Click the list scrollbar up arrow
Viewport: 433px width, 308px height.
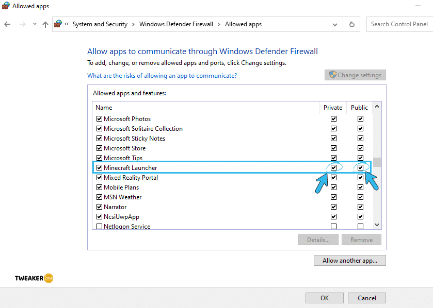377,106
